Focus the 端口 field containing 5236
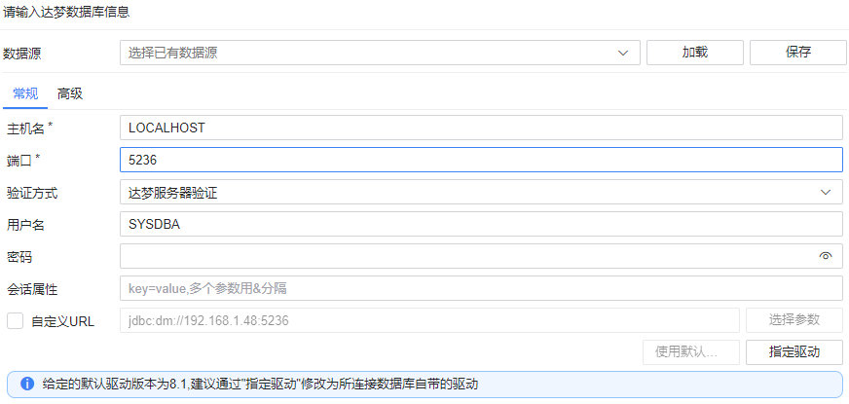 pos(481,160)
